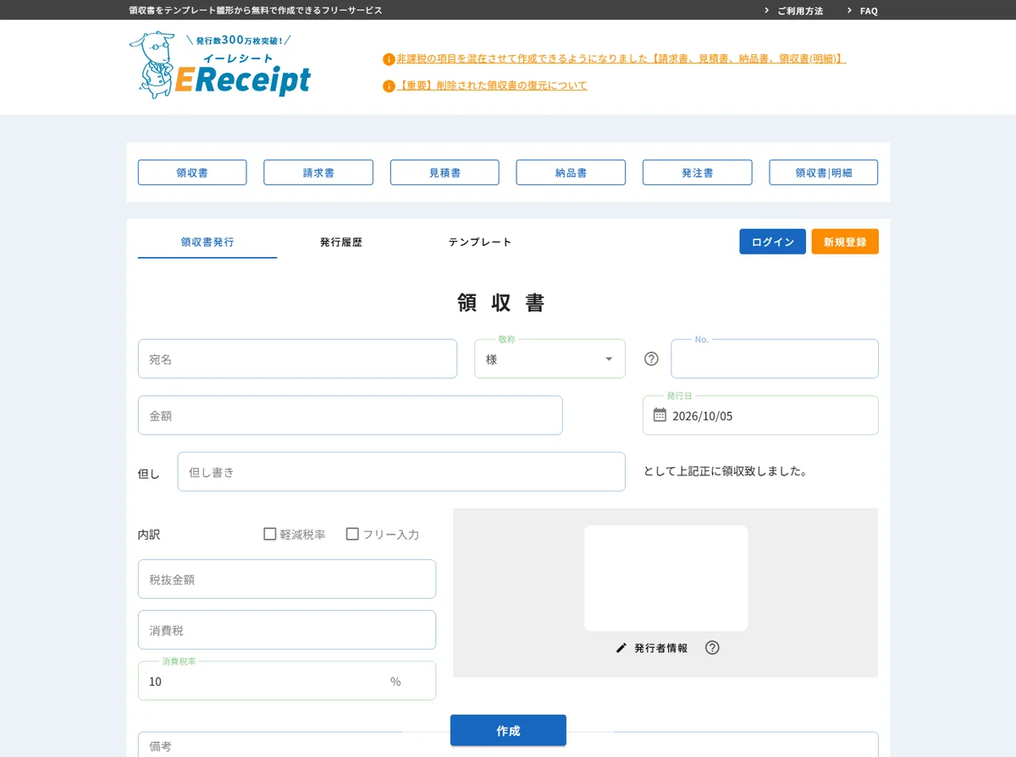
Task: Click the pencil icon next to 発行者情報
Action: (x=621, y=648)
